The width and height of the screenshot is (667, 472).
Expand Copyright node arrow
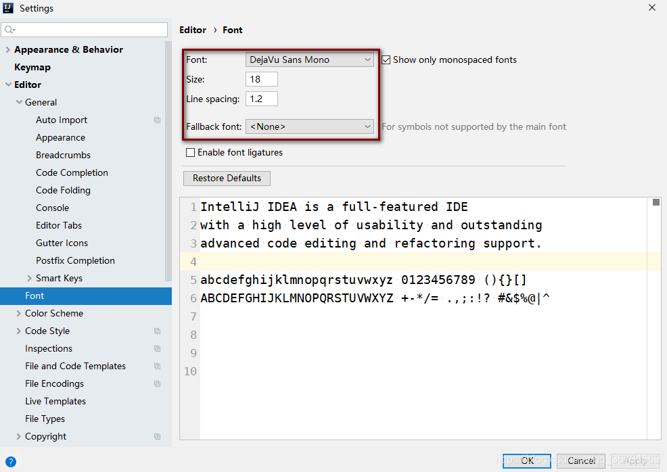click(18, 437)
